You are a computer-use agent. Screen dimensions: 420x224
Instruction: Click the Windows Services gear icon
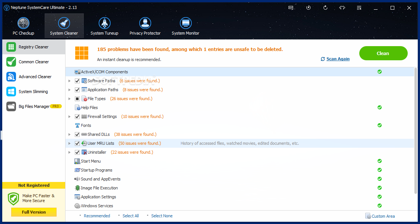click(77, 206)
